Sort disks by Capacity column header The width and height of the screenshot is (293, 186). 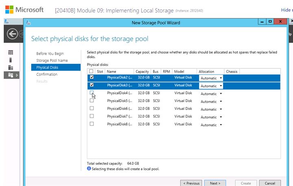click(x=142, y=72)
